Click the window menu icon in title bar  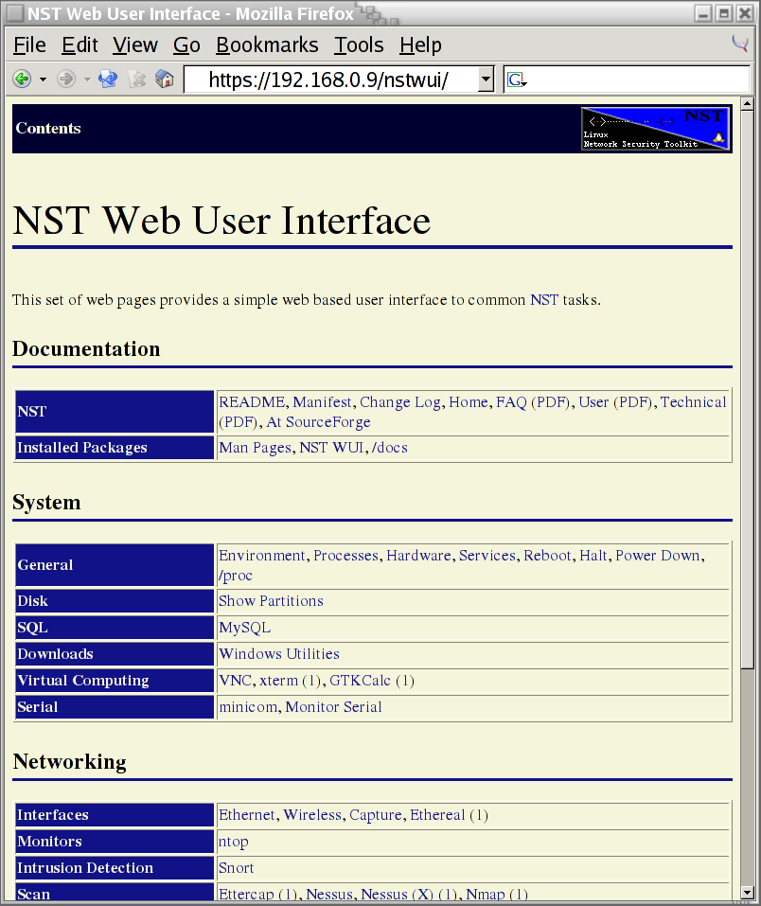[x=14, y=13]
